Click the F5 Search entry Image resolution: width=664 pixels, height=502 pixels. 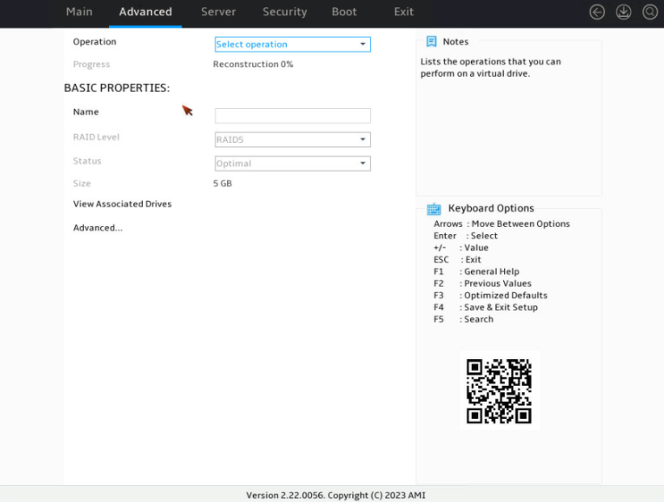point(463,319)
